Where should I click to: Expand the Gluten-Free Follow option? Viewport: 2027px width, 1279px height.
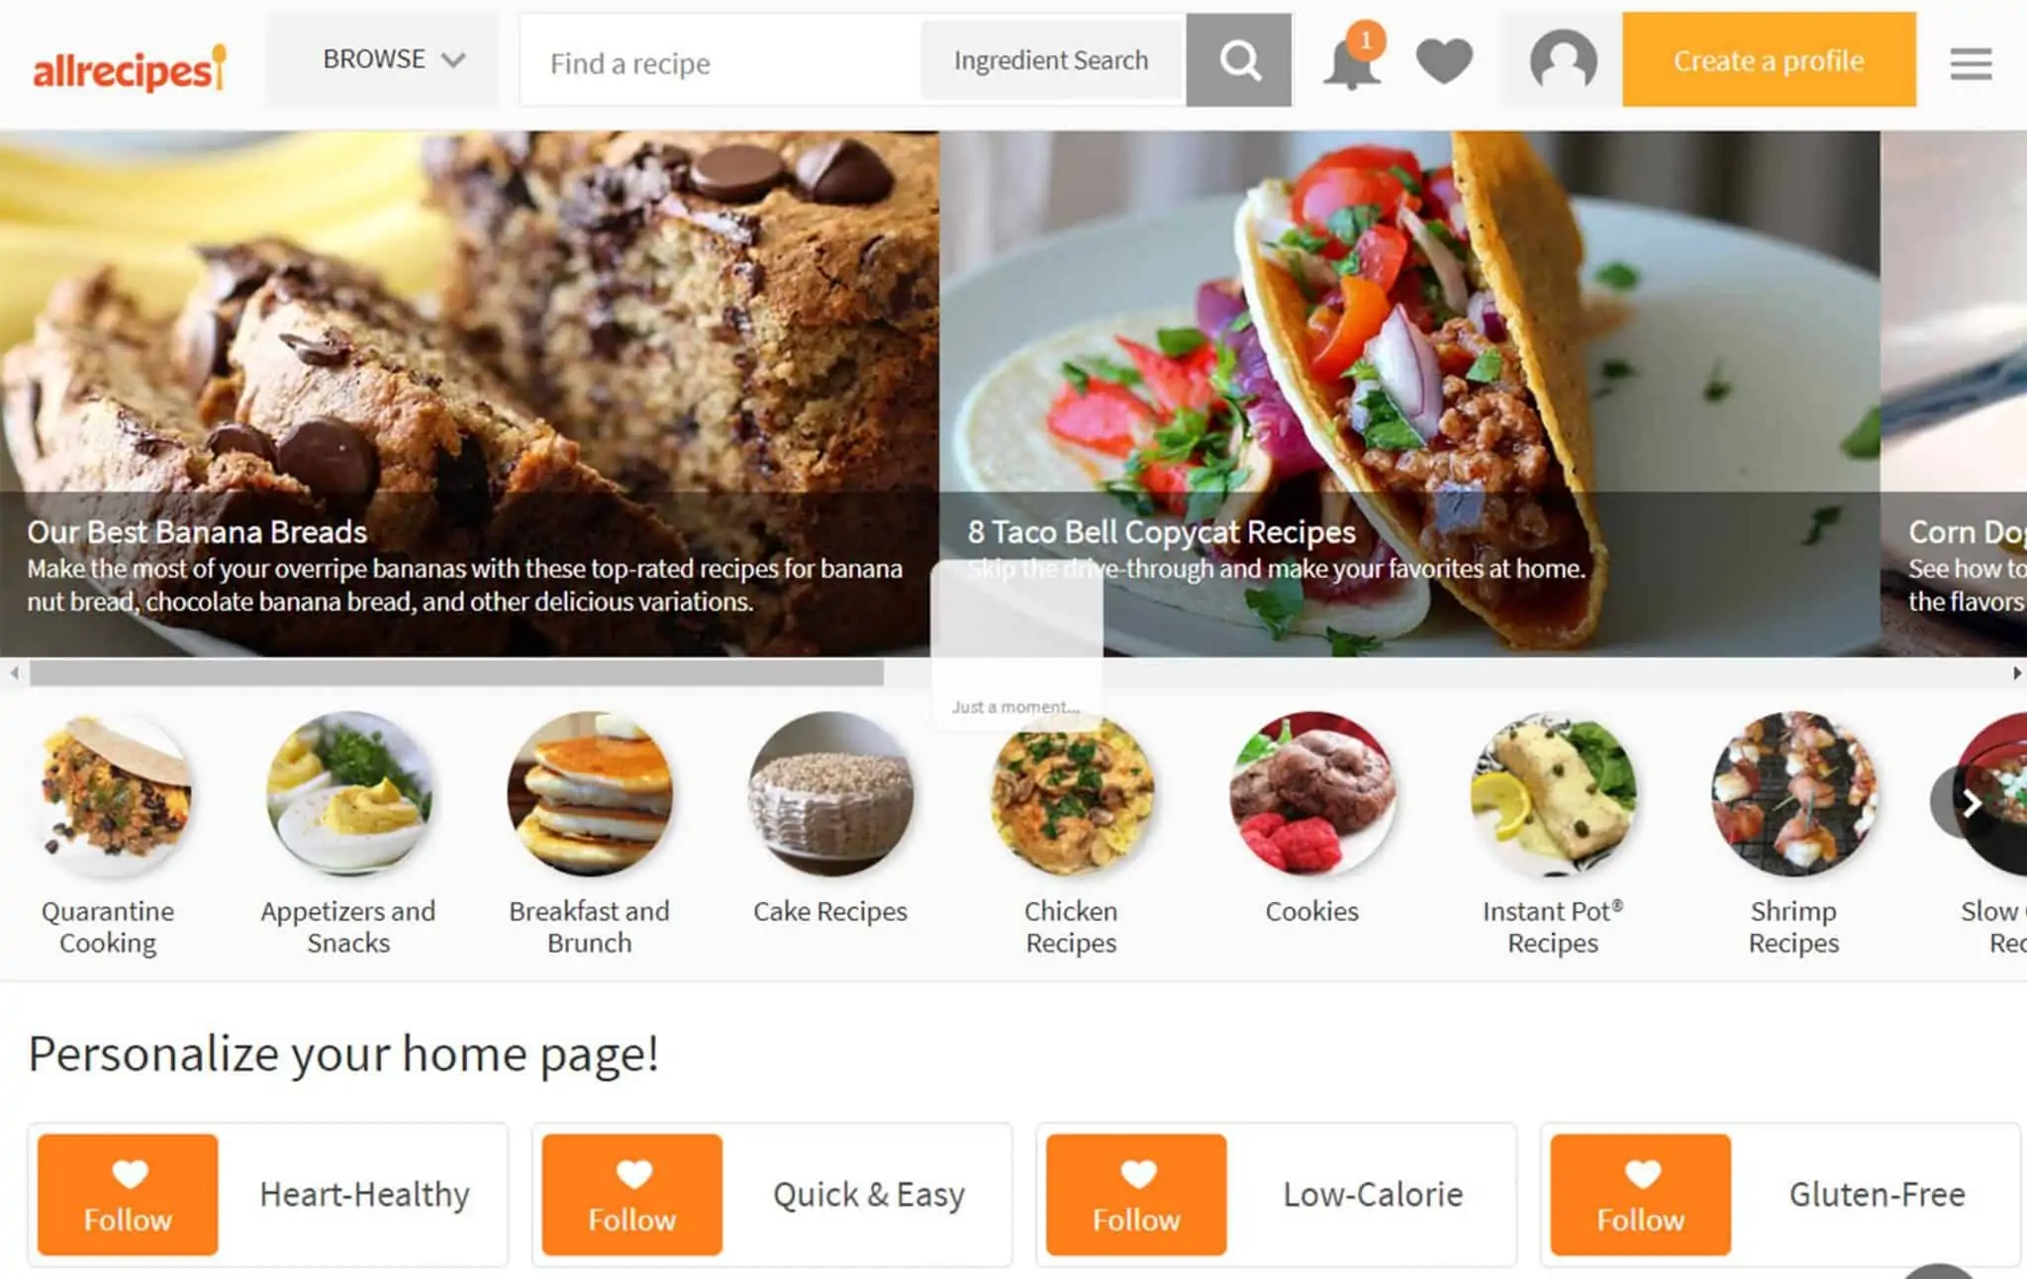pos(1639,1195)
